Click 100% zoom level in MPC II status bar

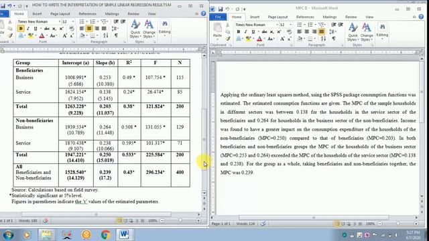tap(370, 224)
